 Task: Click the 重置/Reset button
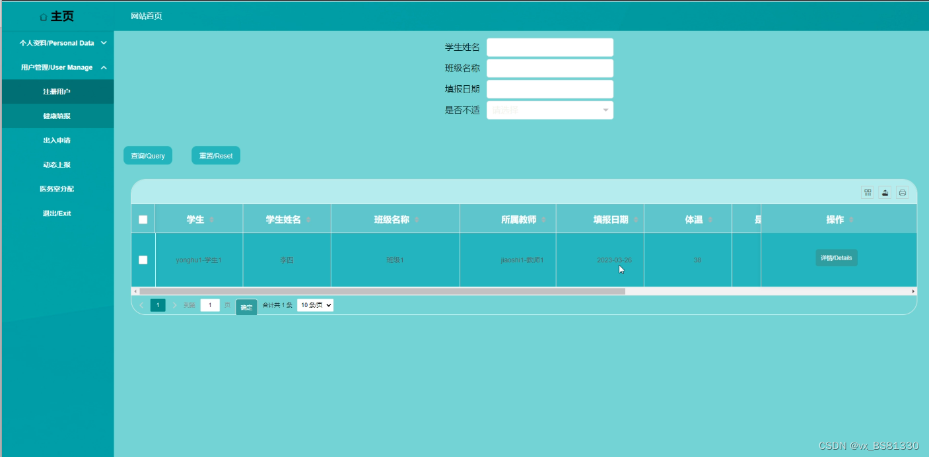tap(216, 156)
